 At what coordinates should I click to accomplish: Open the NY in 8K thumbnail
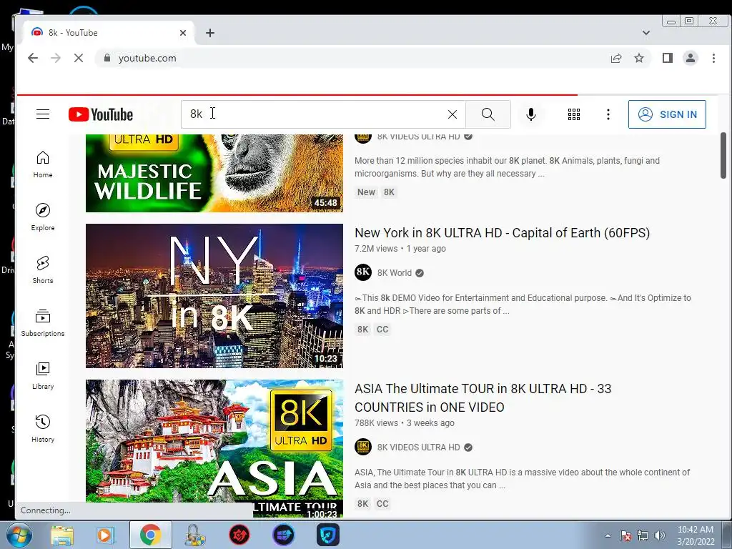pos(214,296)
